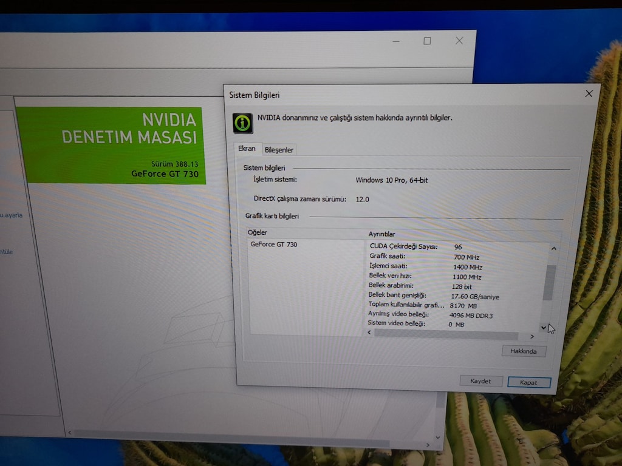The width and height of the screenshot is (622, 466).
Task: Click the green NVIDIA info icon
Action: click(x=242, y=123)
